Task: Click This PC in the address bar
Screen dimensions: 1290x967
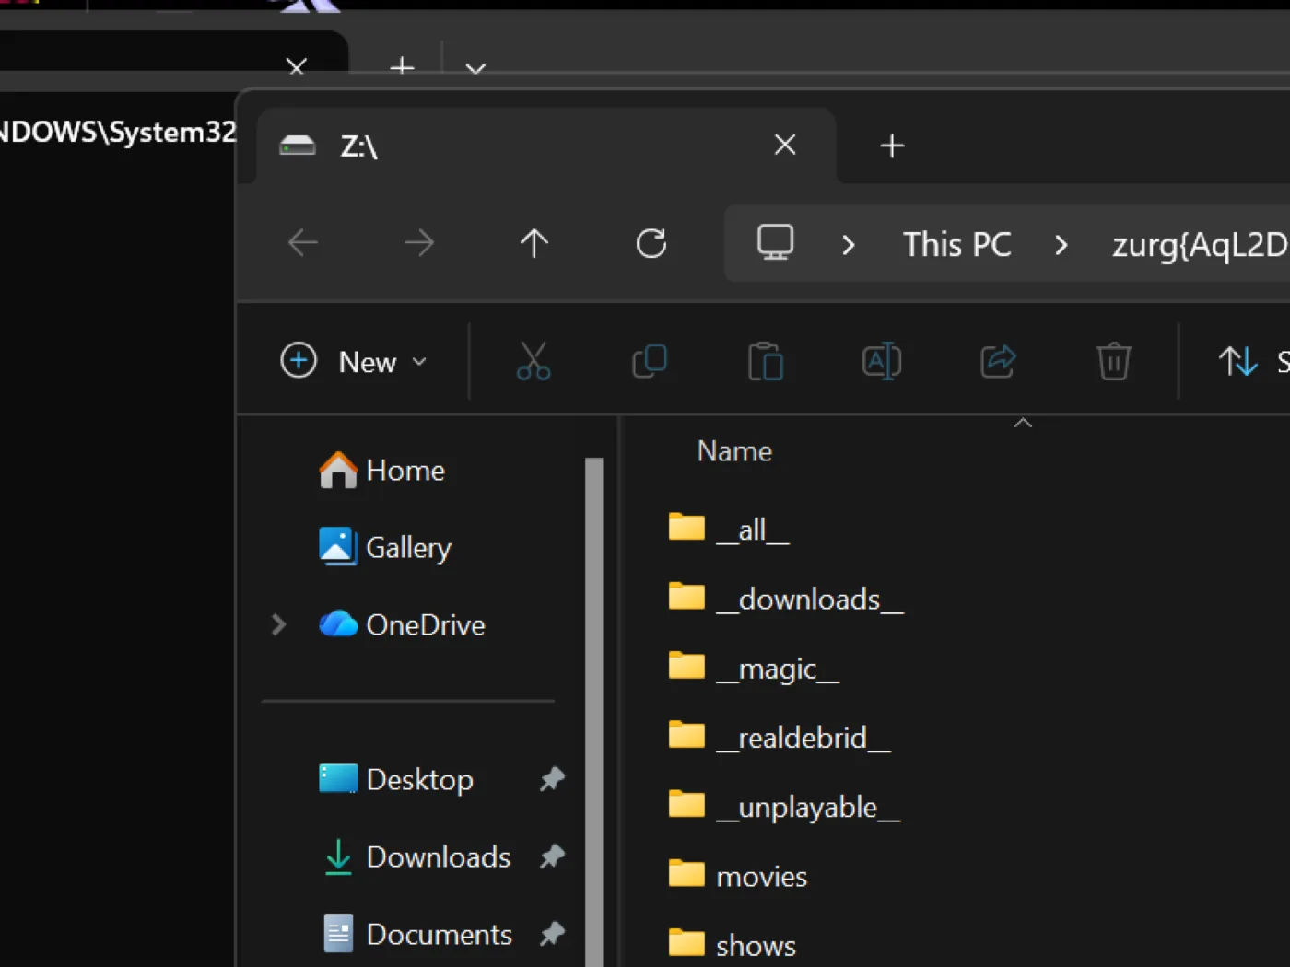Action: (x=957, y=245)
